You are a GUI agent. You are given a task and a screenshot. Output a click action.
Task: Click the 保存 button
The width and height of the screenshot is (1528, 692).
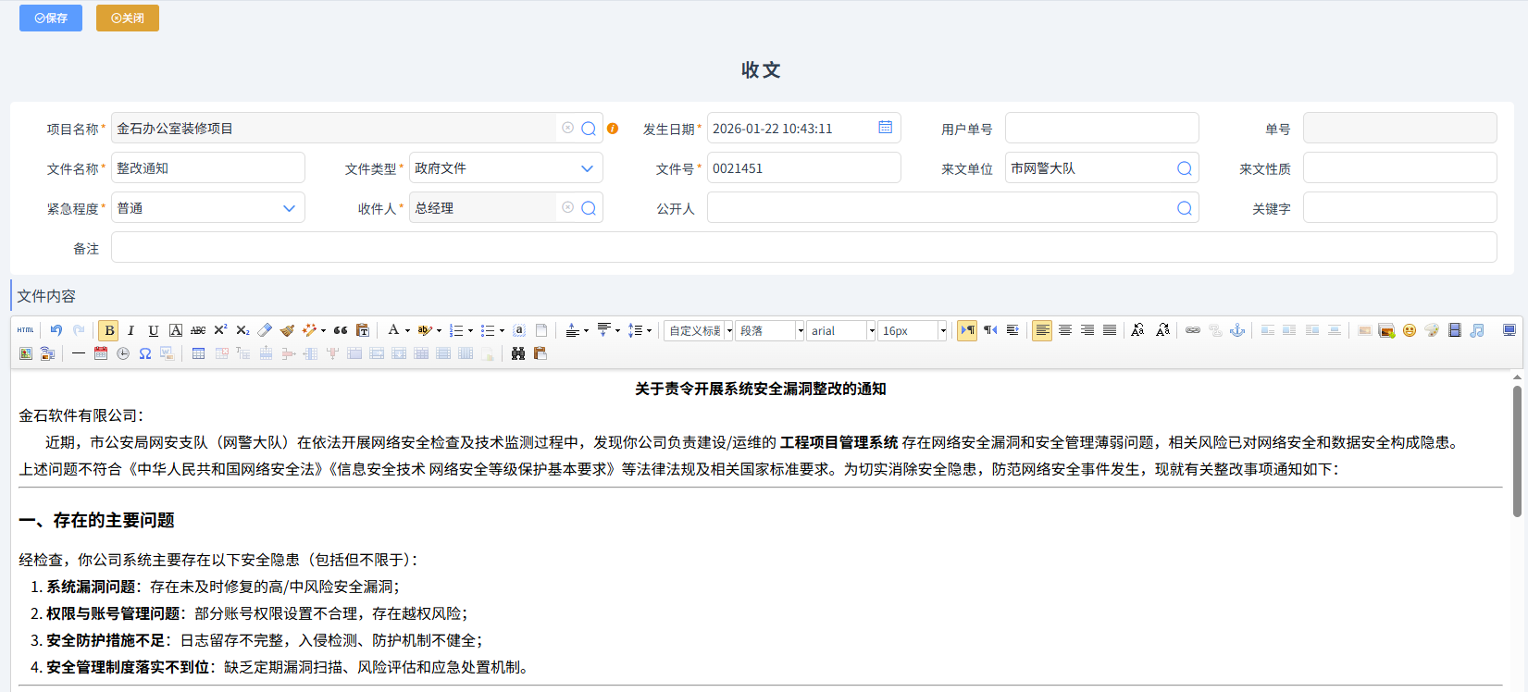[51, 18]
